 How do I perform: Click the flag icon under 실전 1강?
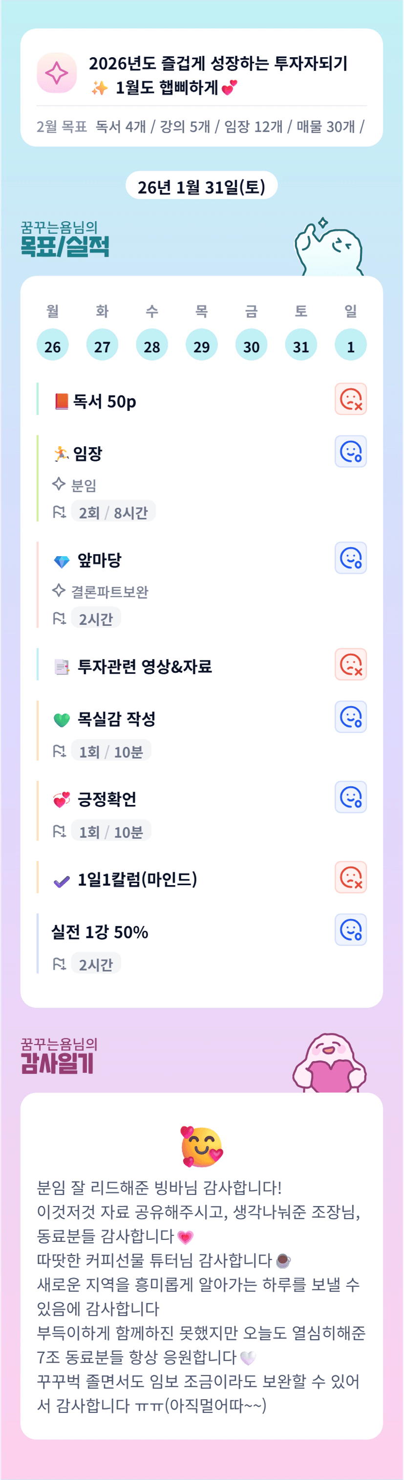[59, 963]
